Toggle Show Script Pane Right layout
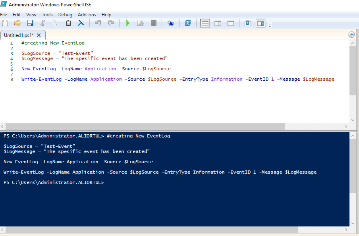 tap(218, 23)
